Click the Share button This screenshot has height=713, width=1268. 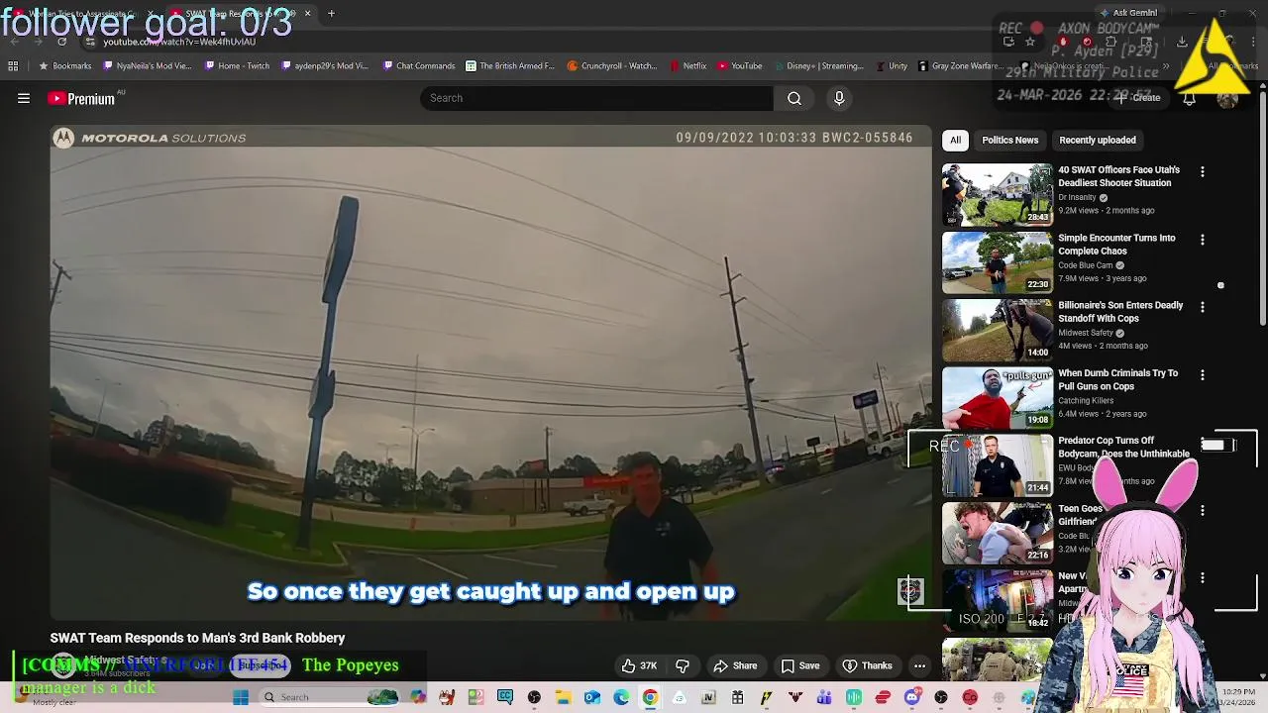(x=735, y=665)
